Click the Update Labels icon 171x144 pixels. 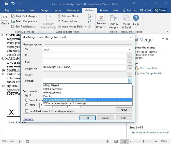click(89, 26)
